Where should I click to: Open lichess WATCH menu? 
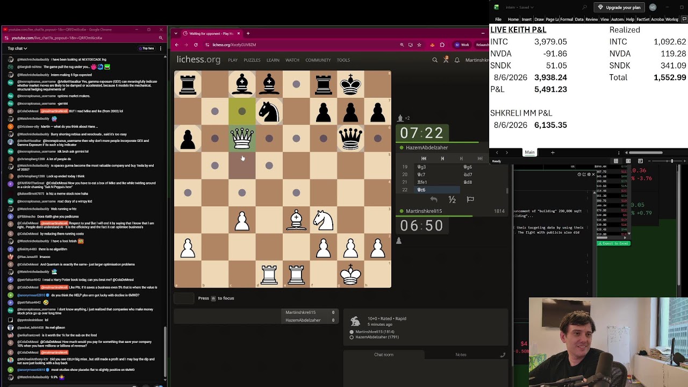(x=292, y=60)
